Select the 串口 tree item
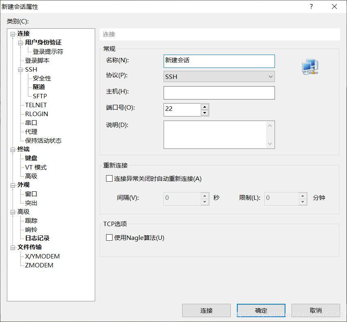This screenshot has height=322, width=347. click(x=31, y=123)
